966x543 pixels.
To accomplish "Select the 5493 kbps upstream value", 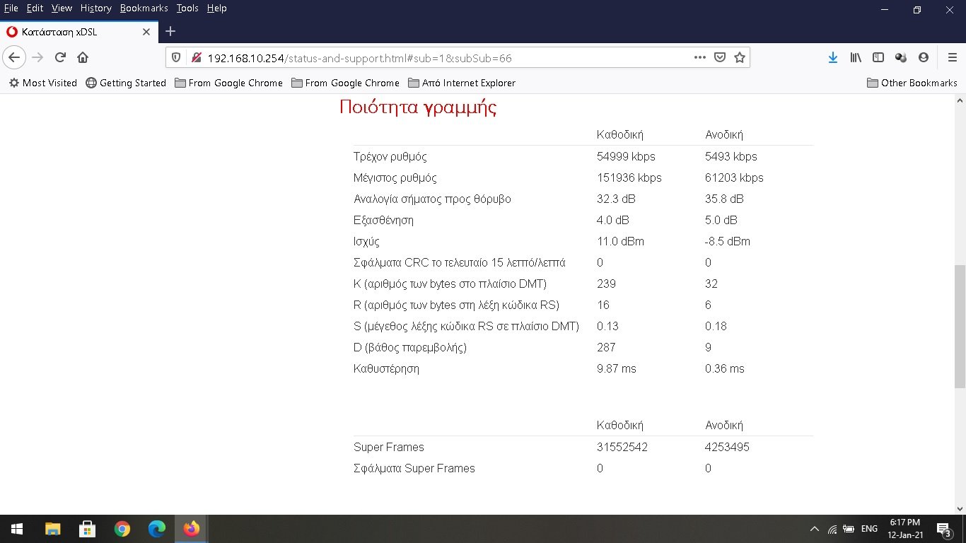I will point(731,156).
